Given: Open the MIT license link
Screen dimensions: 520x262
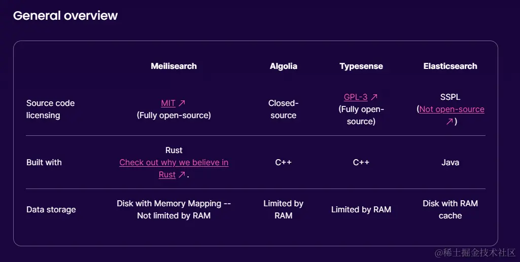Looking at the screenshot, I should pos(168,103).
